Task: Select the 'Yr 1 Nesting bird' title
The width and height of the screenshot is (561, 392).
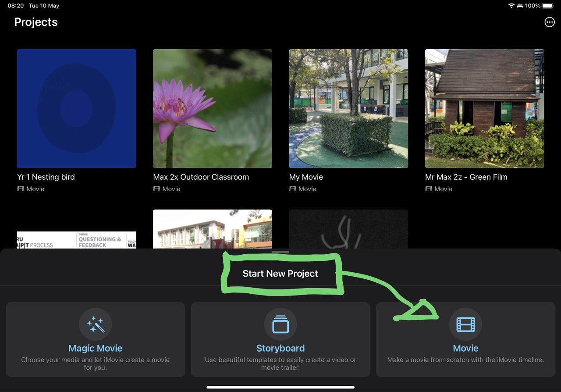Action: [46, 177]
